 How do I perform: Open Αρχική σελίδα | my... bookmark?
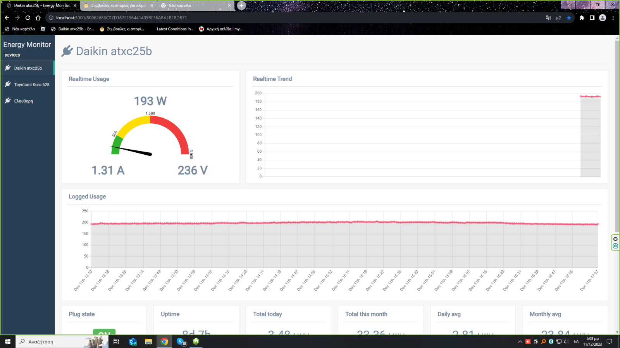point(220,29)
